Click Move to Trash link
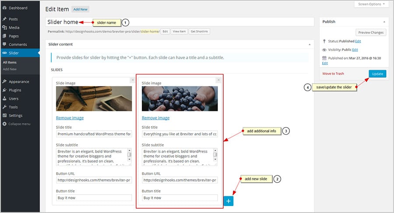This screenshot has width=394, height=213. coord(333,74)
